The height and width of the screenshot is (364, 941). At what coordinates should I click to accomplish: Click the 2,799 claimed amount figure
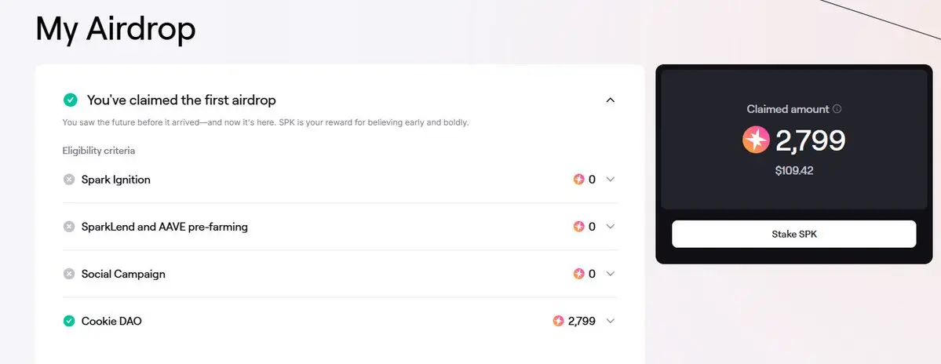pyautogui.click(x=810, y=141)
